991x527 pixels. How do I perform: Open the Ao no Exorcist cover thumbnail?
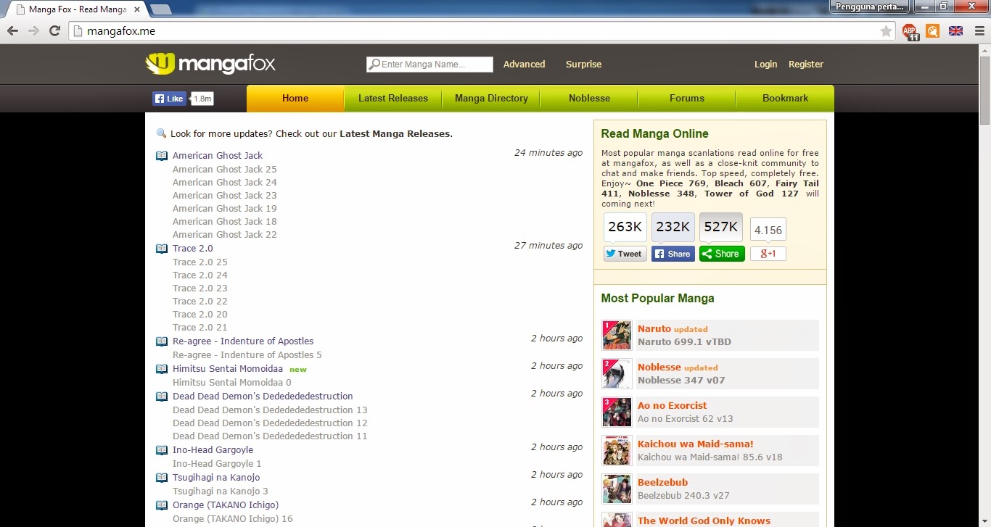617,412
